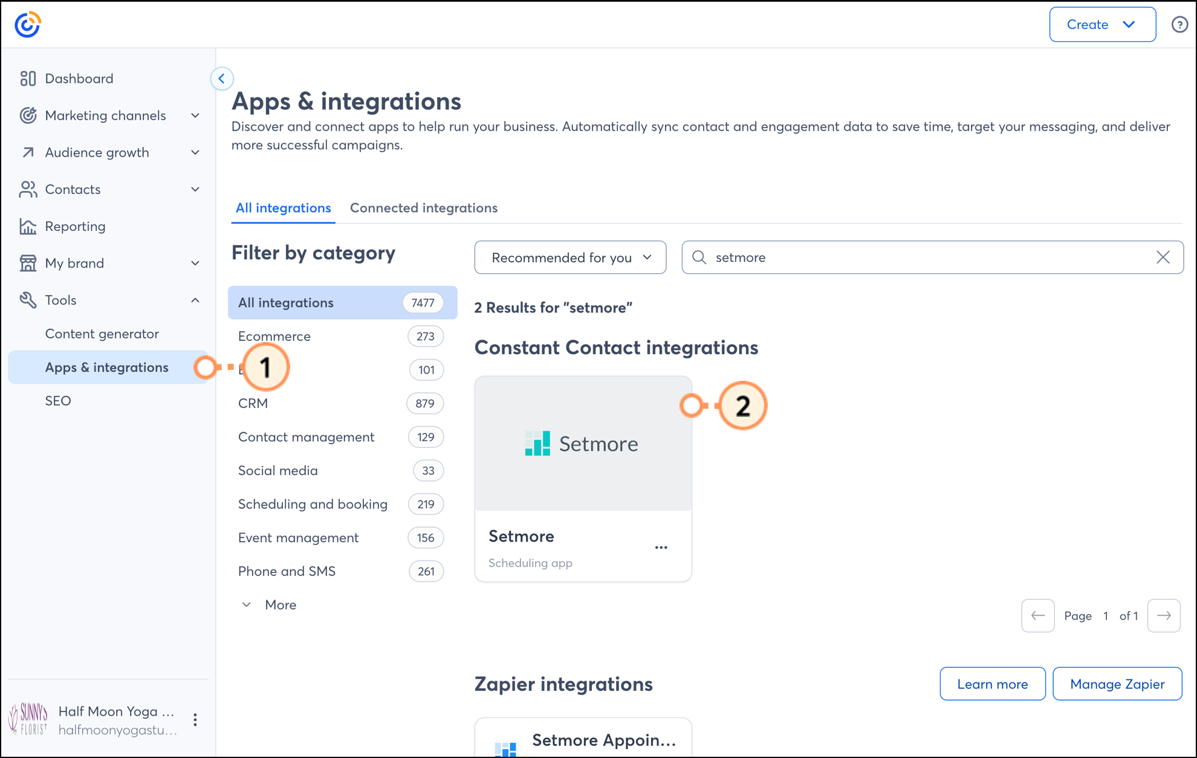Clear the search field with X icon
The image size is (1197, 758).
click(x=1163, y=258)
